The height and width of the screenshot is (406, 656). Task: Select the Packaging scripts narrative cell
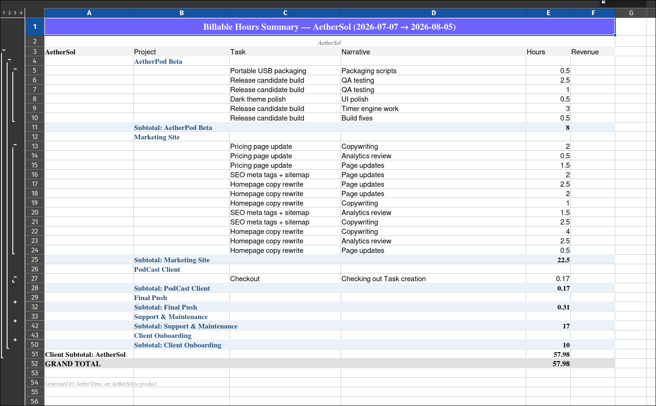point(433,71)
